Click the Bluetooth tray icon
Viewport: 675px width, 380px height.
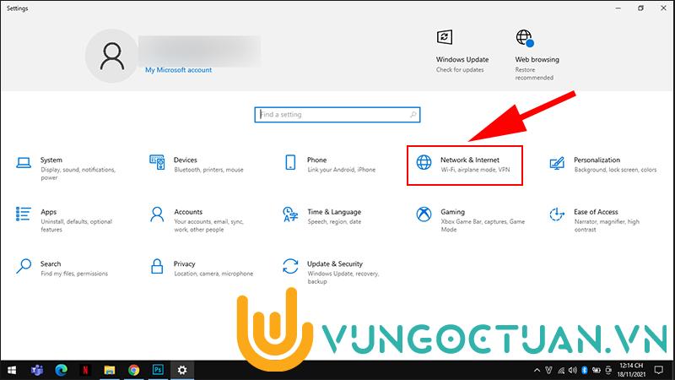pyautogui.click(x=584, y=370)
